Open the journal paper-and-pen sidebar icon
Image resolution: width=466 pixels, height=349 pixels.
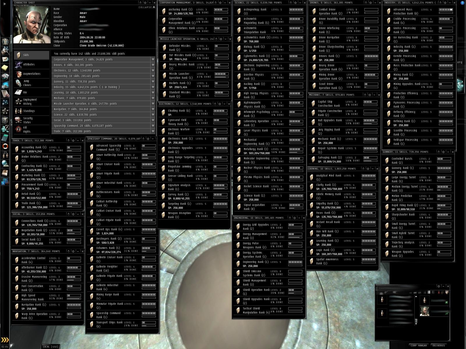pyautogui.click(x=5, y=94)
